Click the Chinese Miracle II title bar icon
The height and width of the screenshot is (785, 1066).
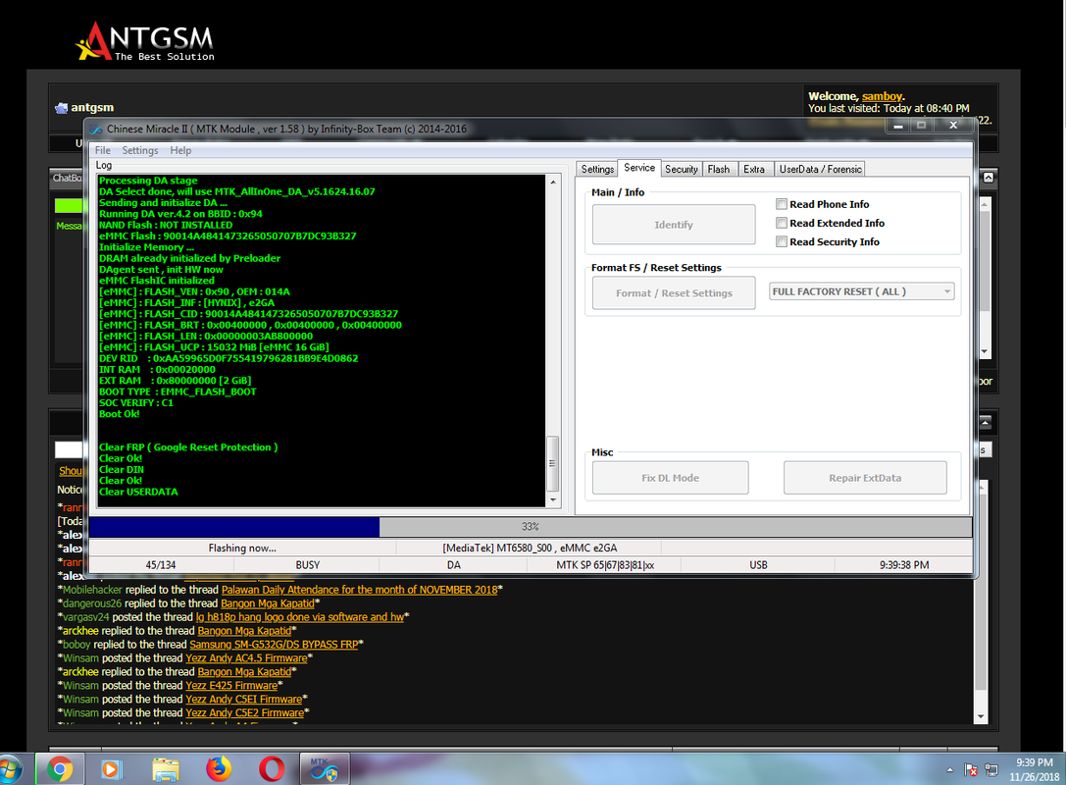pos(96,130)
